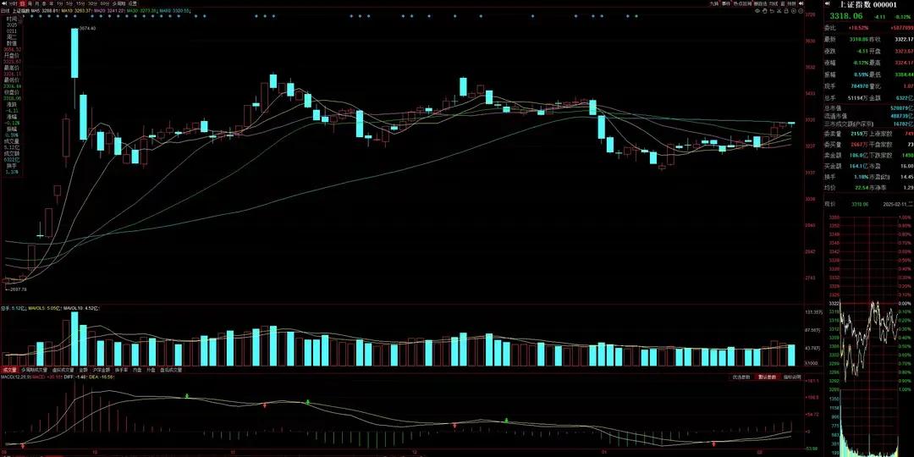Select the 成交量 indicator tab
Image resolution: width=914 pixels, height=457 pixels.
coord(10,370)
